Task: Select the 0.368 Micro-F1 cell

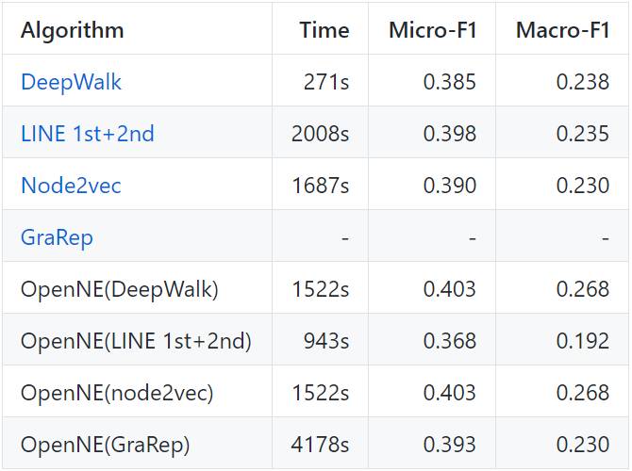Action: point(450,341)
